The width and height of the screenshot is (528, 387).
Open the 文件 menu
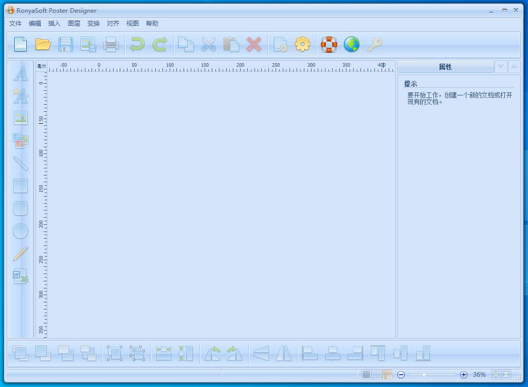(x=15, y=24)
